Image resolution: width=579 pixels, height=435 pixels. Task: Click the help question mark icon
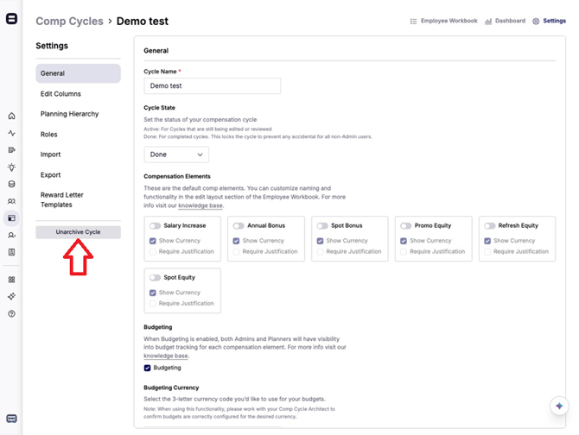pos(11,314)
